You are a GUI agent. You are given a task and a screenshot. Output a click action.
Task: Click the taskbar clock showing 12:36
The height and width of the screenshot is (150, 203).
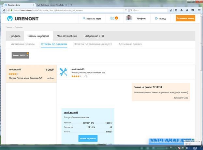click(195, 148)
